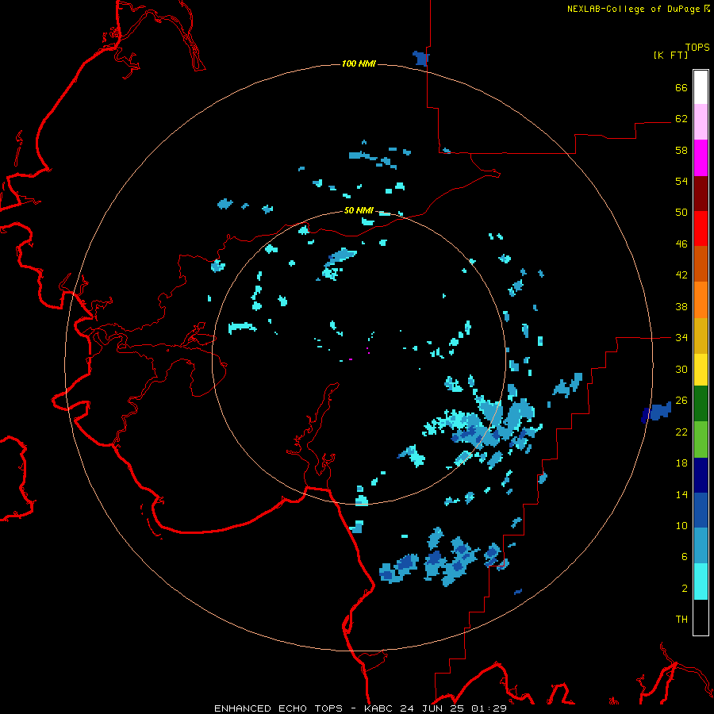Click the '50 NMI' range ring label
This screenshot has height=714, width=714.
point(359,210)
